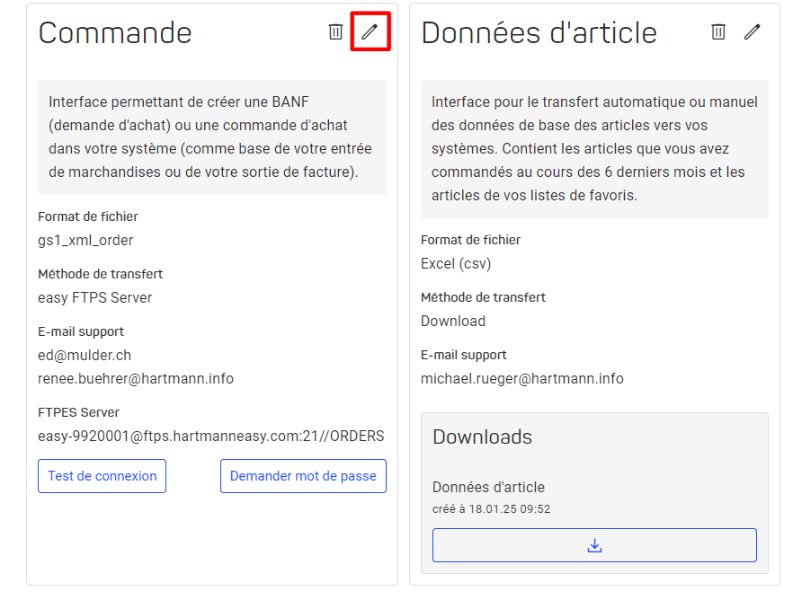The width and height of the screenshot is (793, 600).
Task: Click the Commande E-mail support label
Action: click(81, 331)
